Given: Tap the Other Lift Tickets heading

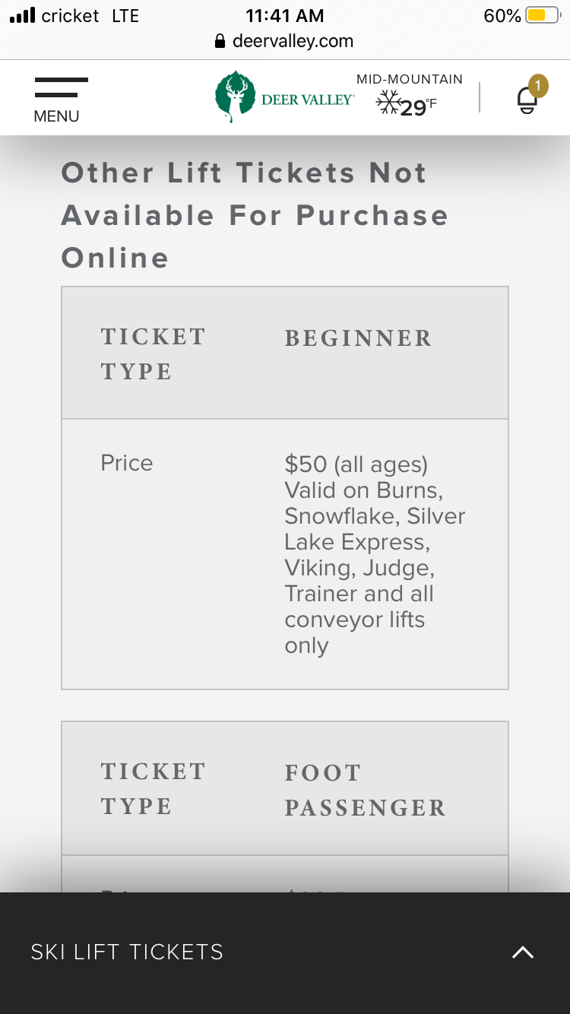Looking at the screenshot, I should point(255,215).
